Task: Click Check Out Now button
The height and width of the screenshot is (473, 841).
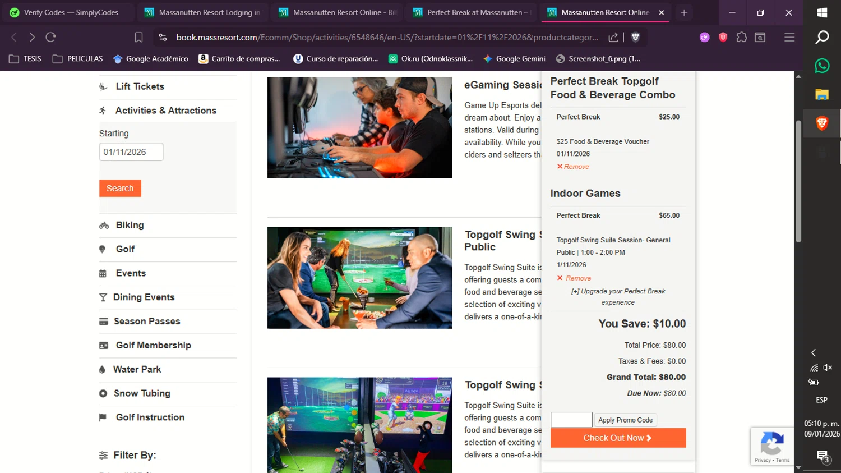Action: pos(618,438)
